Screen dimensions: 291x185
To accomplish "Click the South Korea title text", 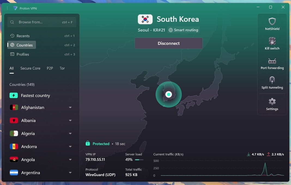I will pyautogui.click(x=178, y=19).
